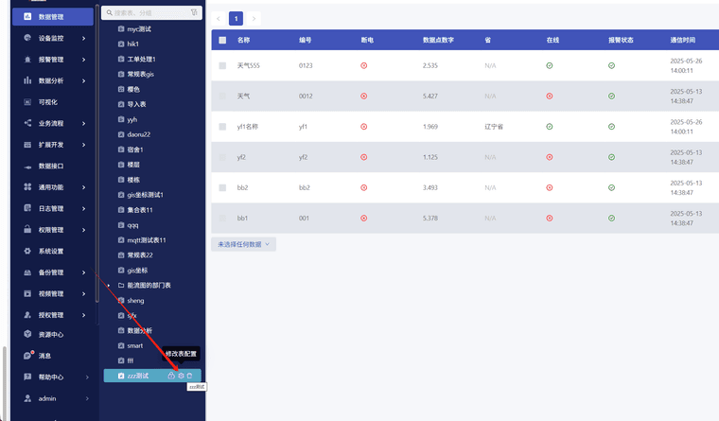The width and height of the screenshot is (719, 421).
Task: Click the 通用功能 grid icon
Action: (27, 187)
